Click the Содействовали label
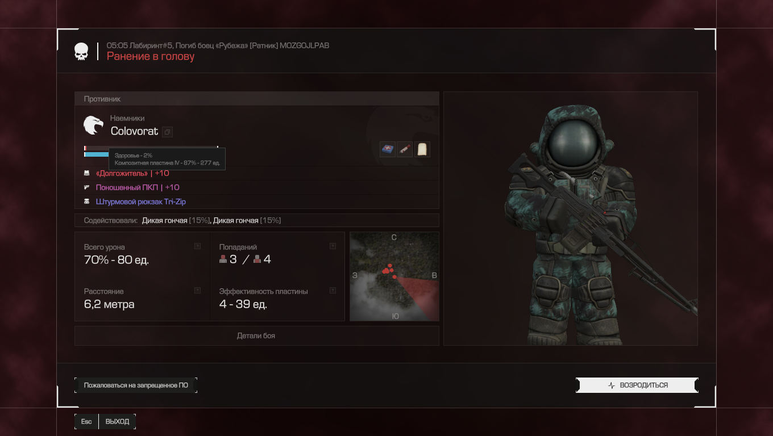 (x=111, y=220)
